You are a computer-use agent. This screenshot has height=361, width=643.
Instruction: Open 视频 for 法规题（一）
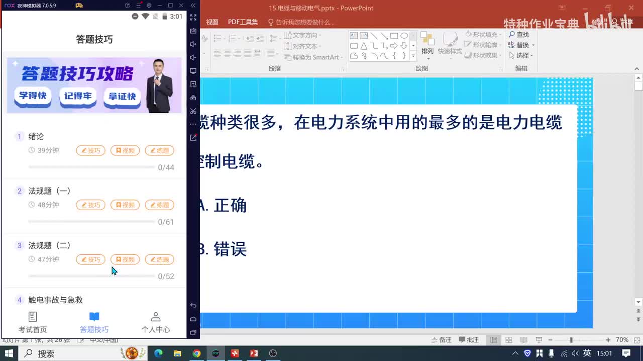point(125,205)
